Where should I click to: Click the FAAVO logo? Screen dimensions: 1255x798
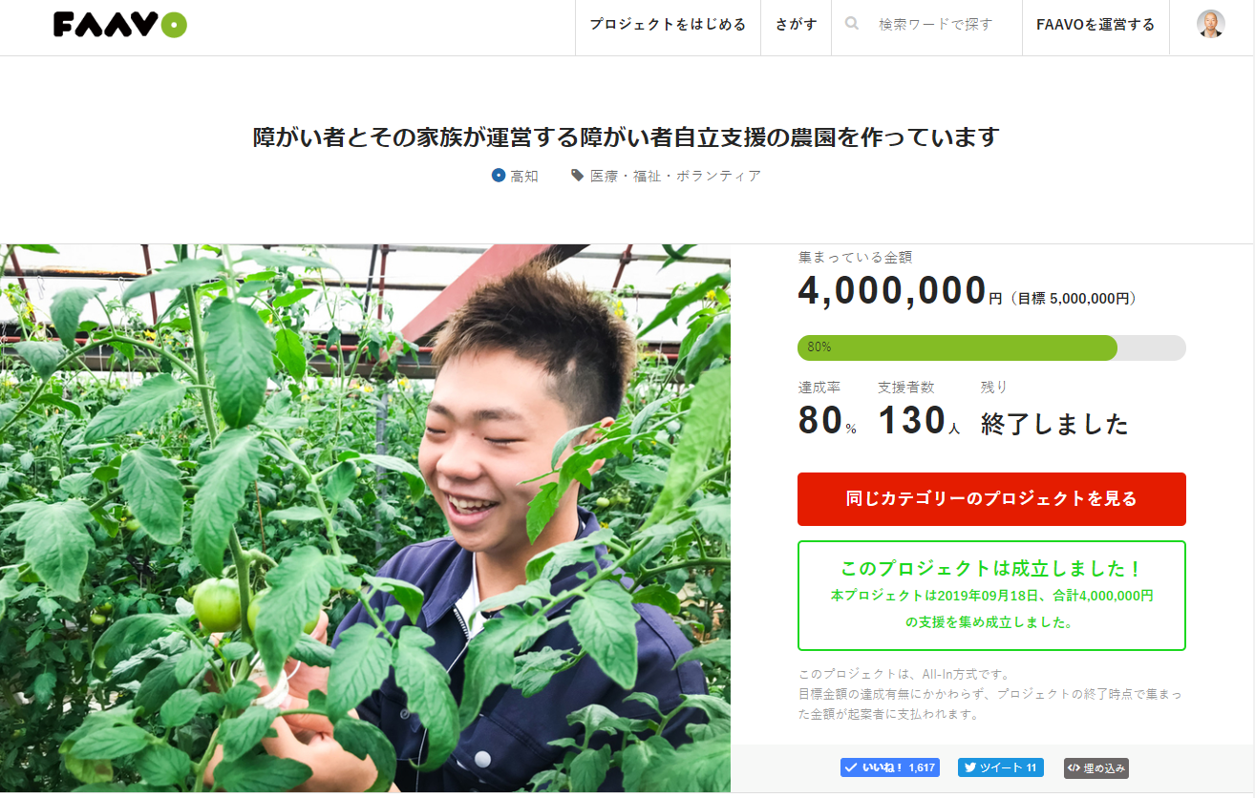pyautogui.click(x=120, y=25)
